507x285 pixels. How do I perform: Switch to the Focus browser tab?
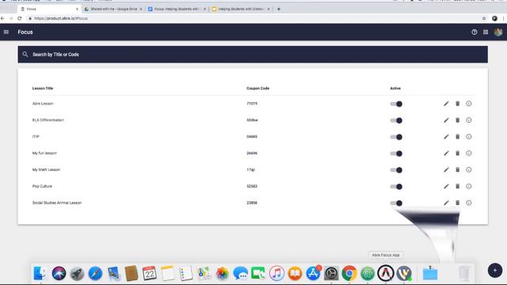coord(48,9)
